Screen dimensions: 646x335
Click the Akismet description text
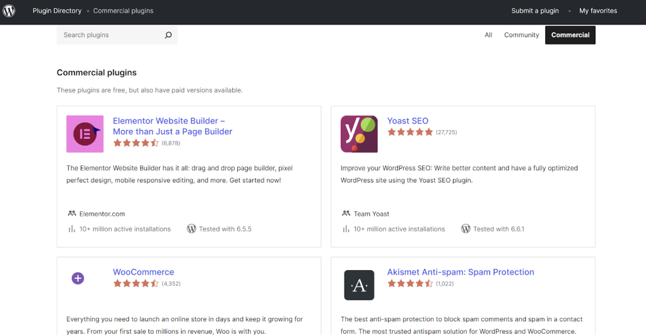point(461,325)
